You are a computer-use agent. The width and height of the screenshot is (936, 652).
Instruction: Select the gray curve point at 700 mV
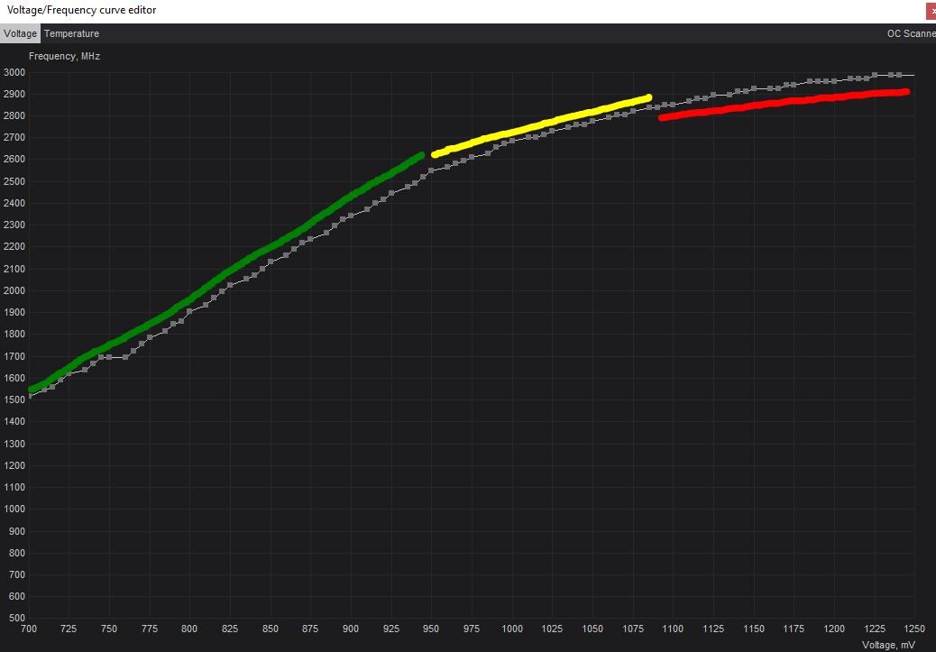click(x=29, y=396)
